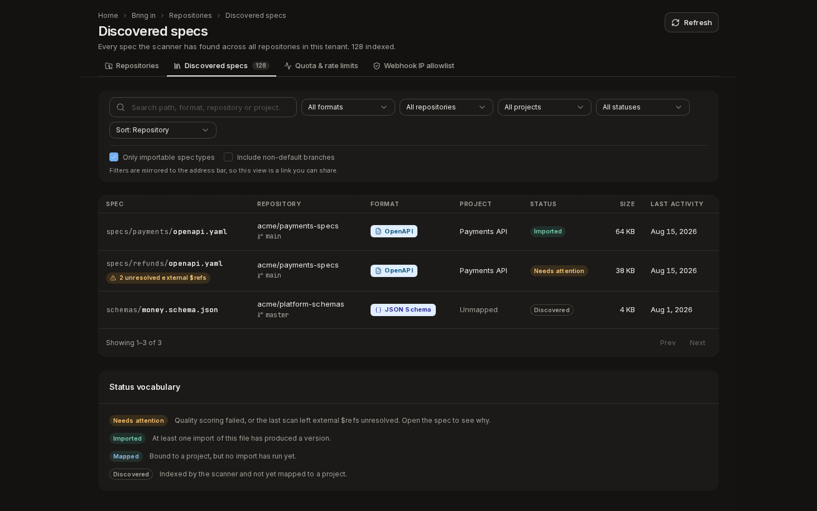
Task: Open the All statuses dropdown
Action: (x=643, y=107)
